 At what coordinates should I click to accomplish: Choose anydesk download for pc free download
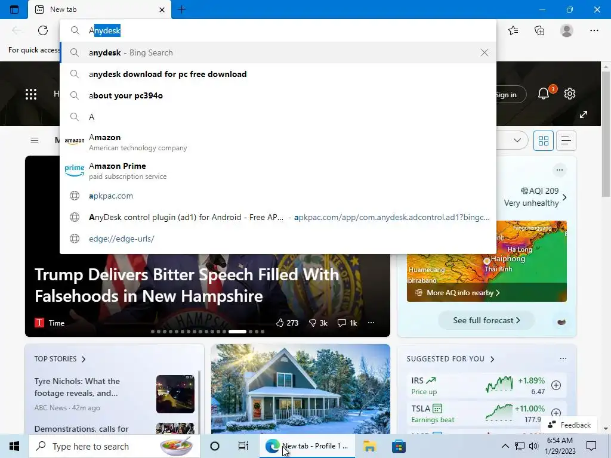278,74
